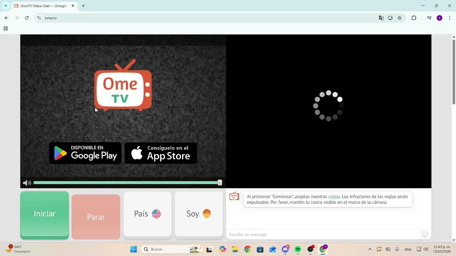The image size is (456, 256).
Task: Go back with the browser back arrow
Action: [6, 18]
